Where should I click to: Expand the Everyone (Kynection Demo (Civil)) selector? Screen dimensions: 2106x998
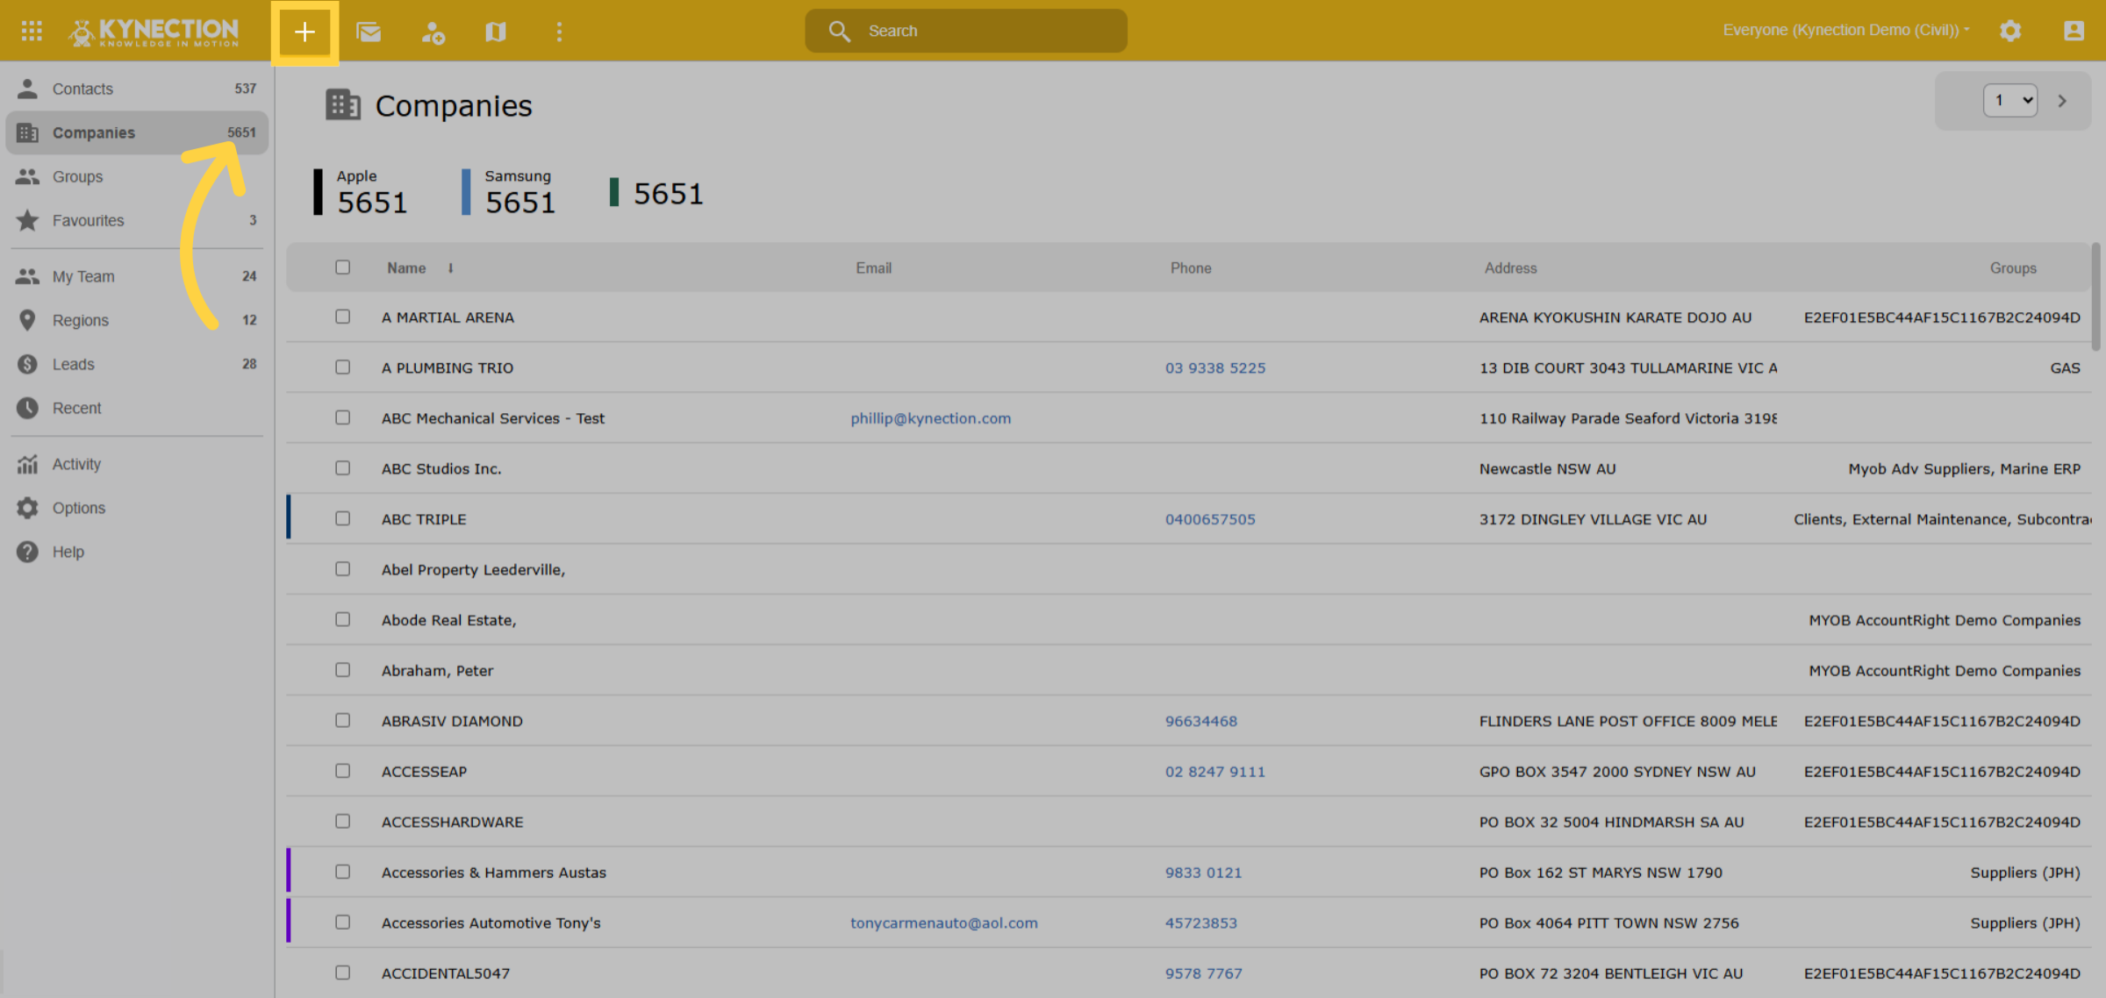pyautogui.click(x=1846, y=30)
